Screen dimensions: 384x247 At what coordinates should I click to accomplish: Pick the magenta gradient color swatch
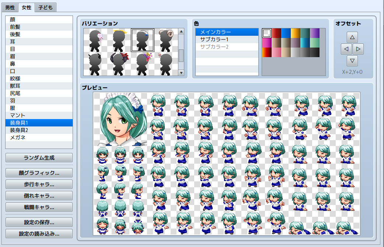pos(266,42)
